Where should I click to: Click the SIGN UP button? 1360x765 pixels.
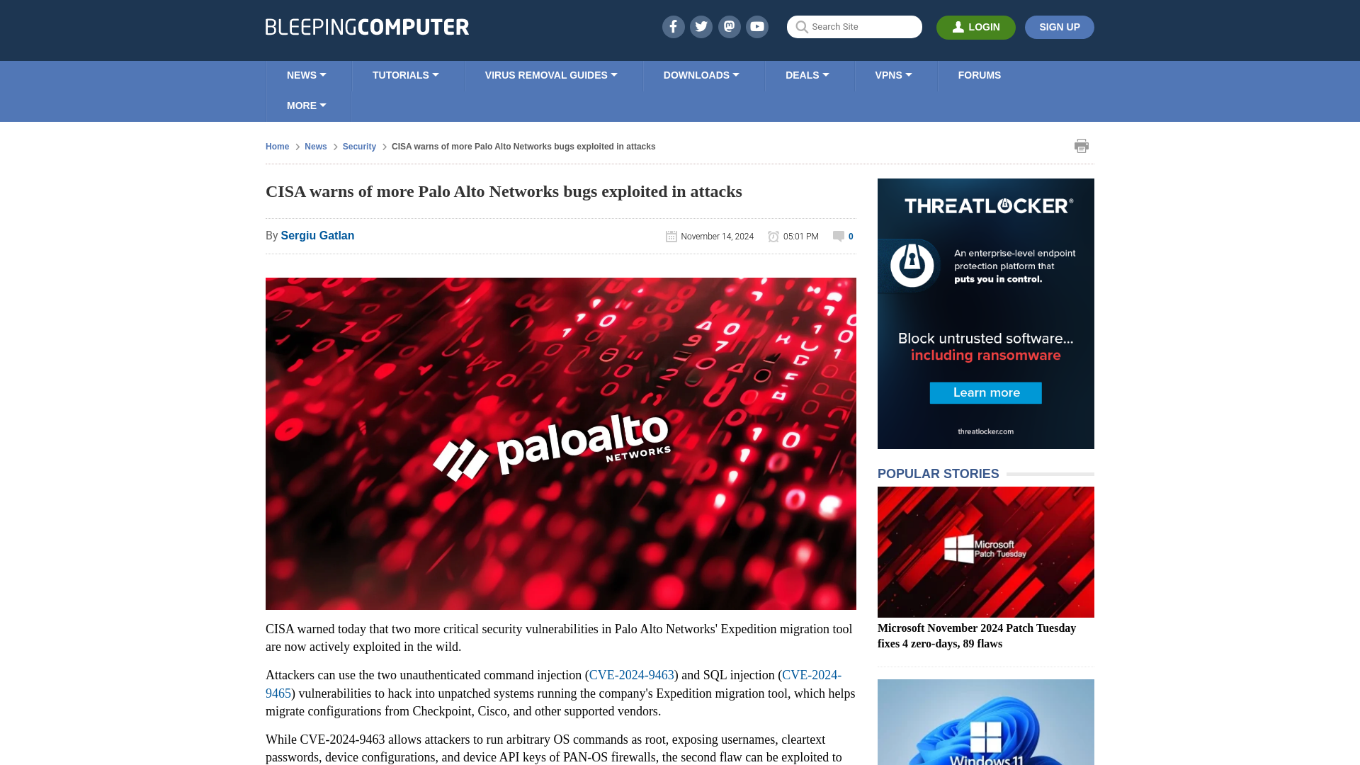pos(1059,27)
